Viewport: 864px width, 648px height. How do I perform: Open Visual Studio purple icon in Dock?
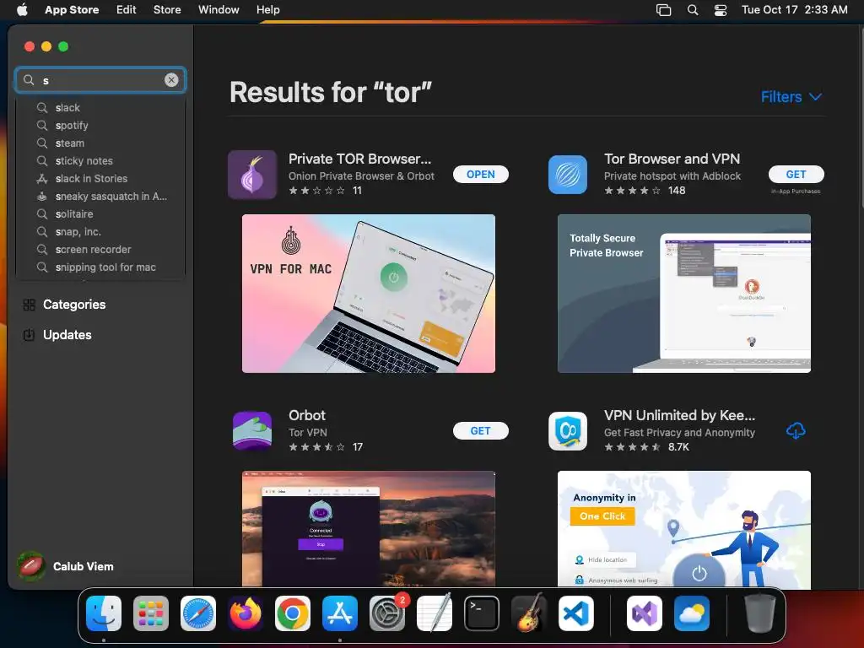pos(644,613)
